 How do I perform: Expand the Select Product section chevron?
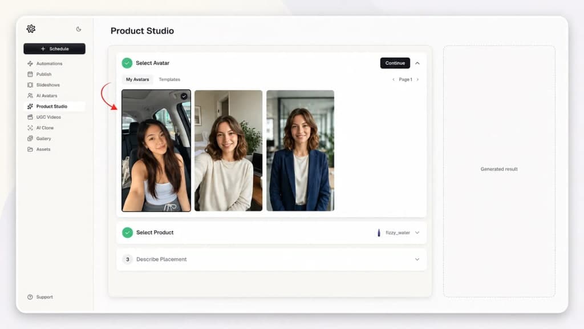(417, 232)
